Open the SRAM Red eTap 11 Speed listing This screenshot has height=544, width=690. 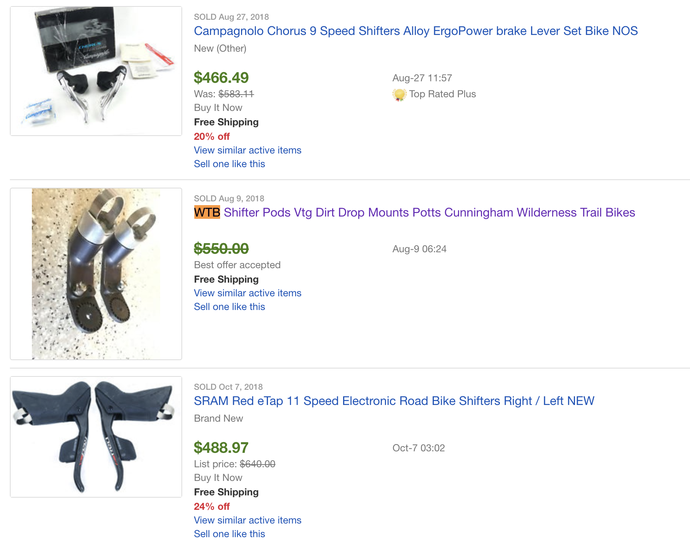coord(394,401)
